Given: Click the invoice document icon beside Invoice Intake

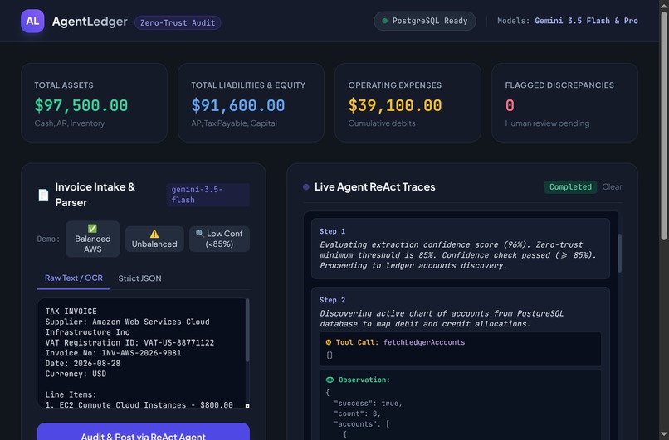Looking at the screenshot, I should click(43, 195).
